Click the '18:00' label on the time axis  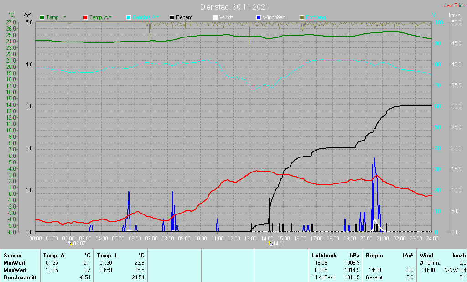point(333,239)
